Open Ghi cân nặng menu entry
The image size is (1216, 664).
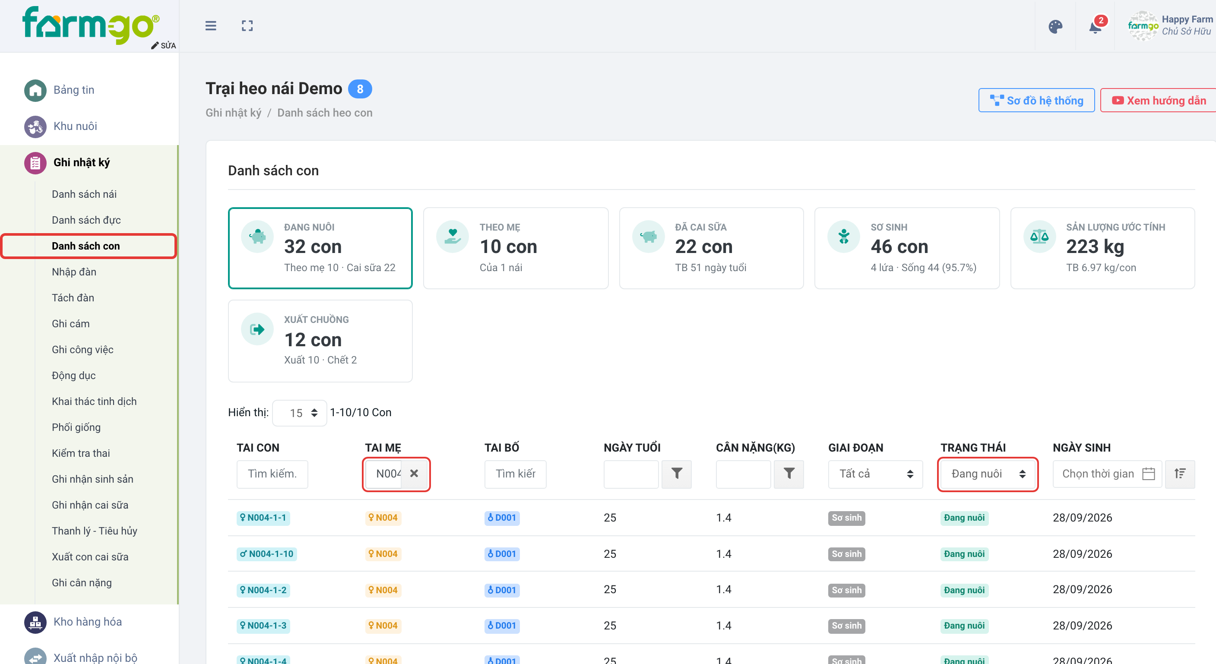pos(82,583)
